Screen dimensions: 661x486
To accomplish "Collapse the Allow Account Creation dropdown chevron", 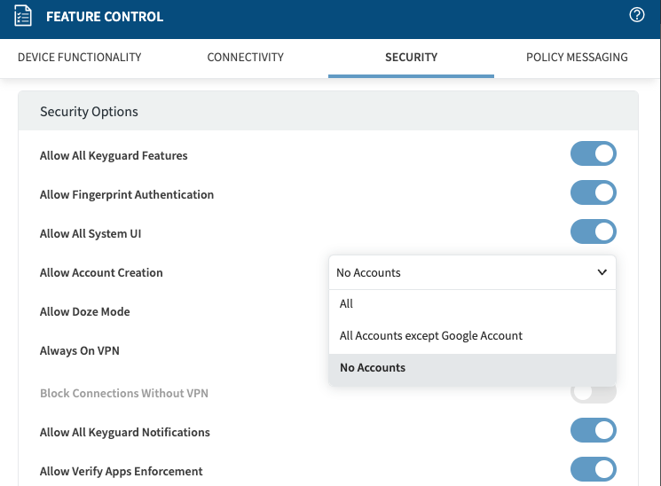I will pos(602,272).
